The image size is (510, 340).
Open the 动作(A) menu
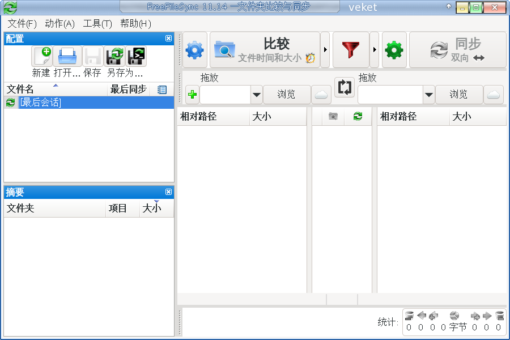tap(60, 23)
